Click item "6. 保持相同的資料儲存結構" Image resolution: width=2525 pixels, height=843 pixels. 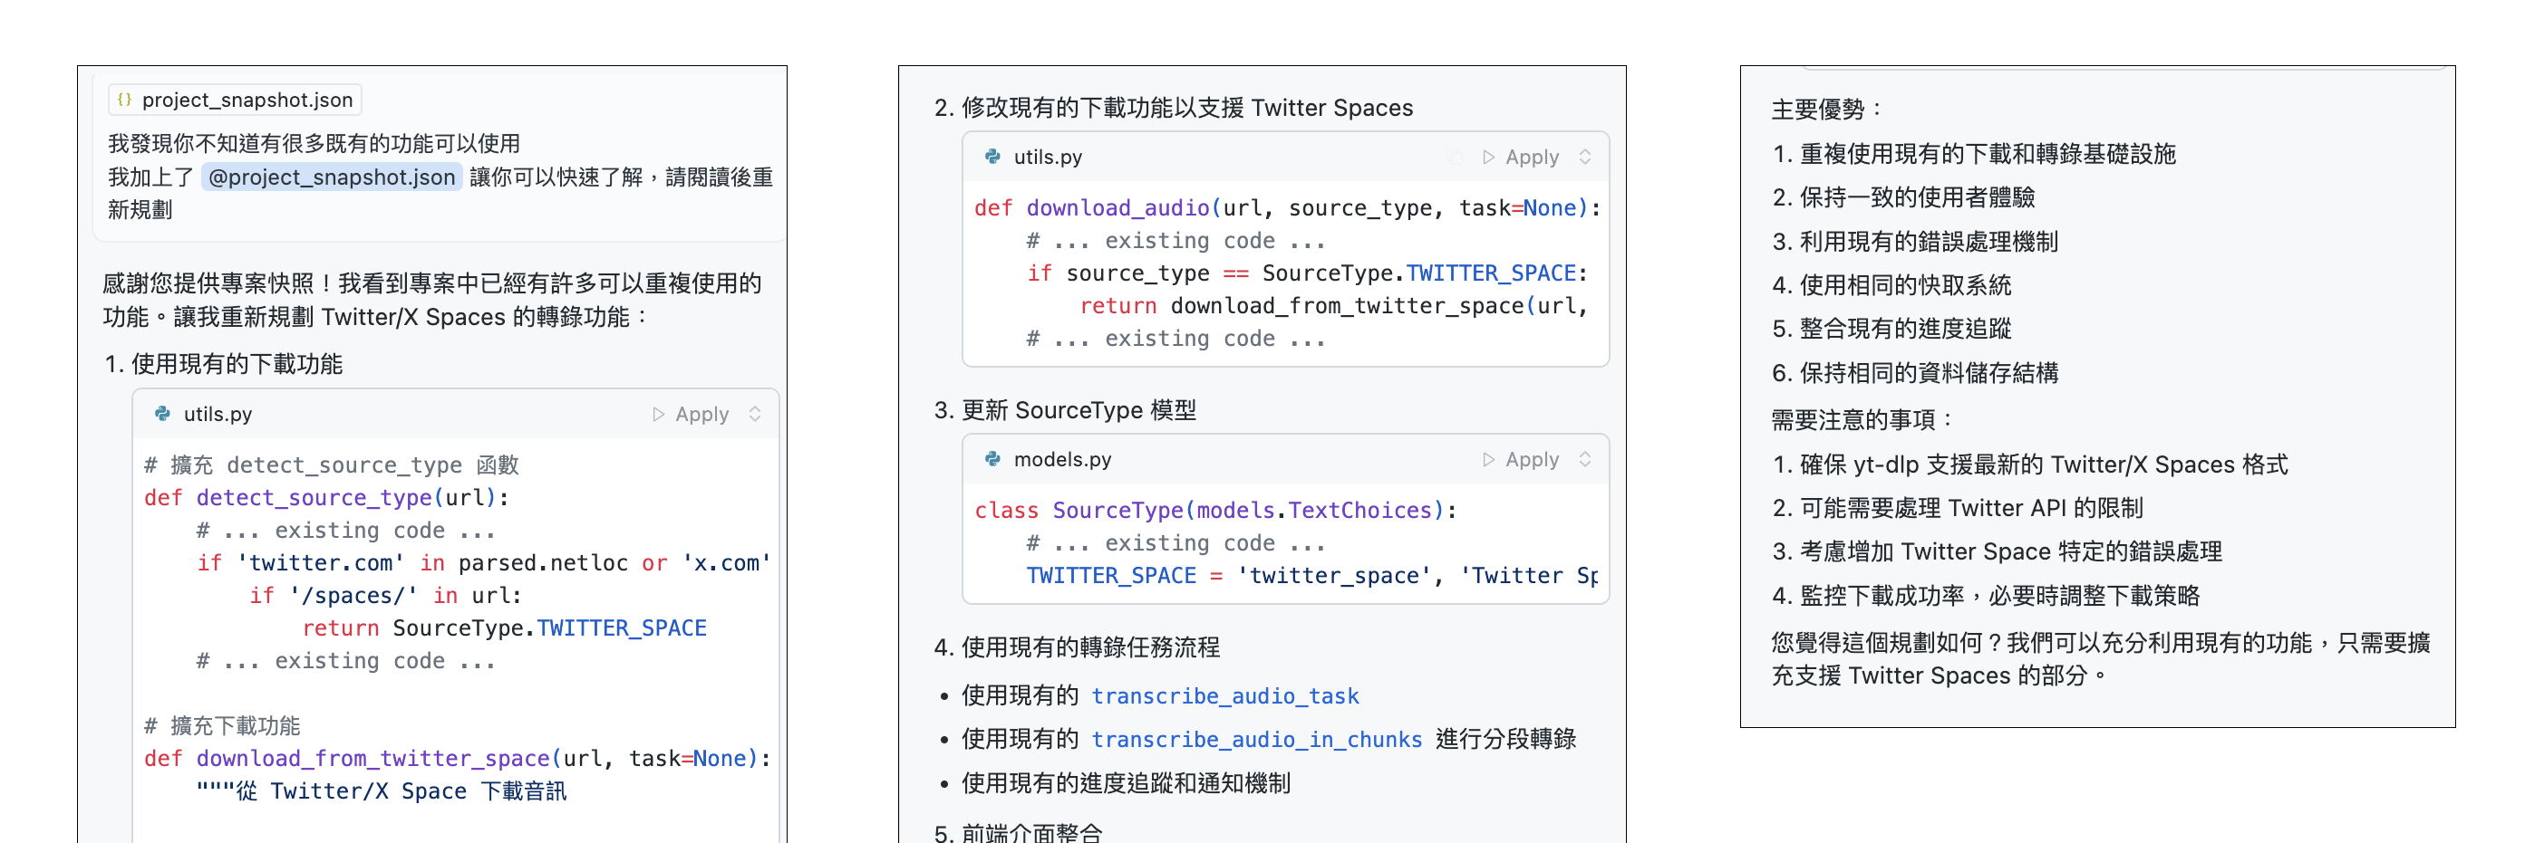point(1915,373)
